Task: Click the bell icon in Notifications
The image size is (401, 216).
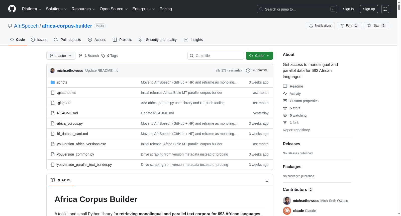Action: click(x=311, y=26)
